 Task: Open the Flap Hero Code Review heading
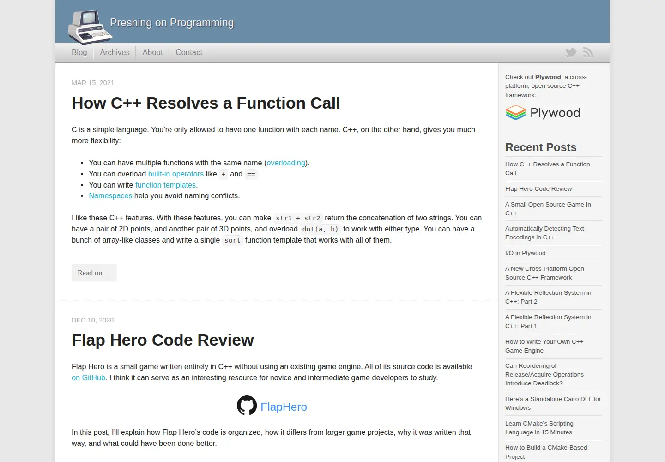[x=163, y=340]
